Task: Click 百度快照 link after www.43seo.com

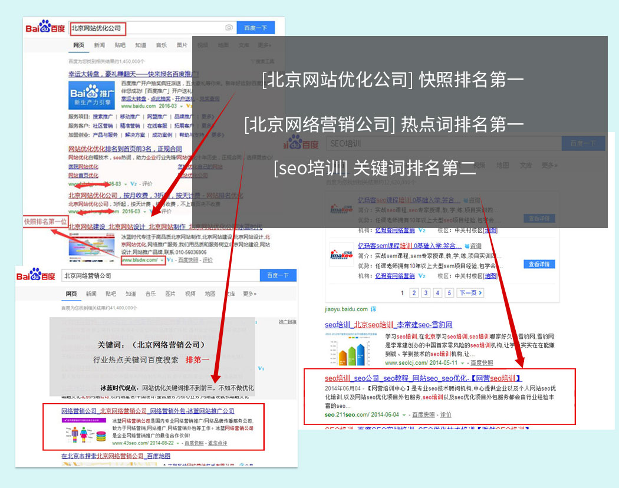Action: [194, 443]
